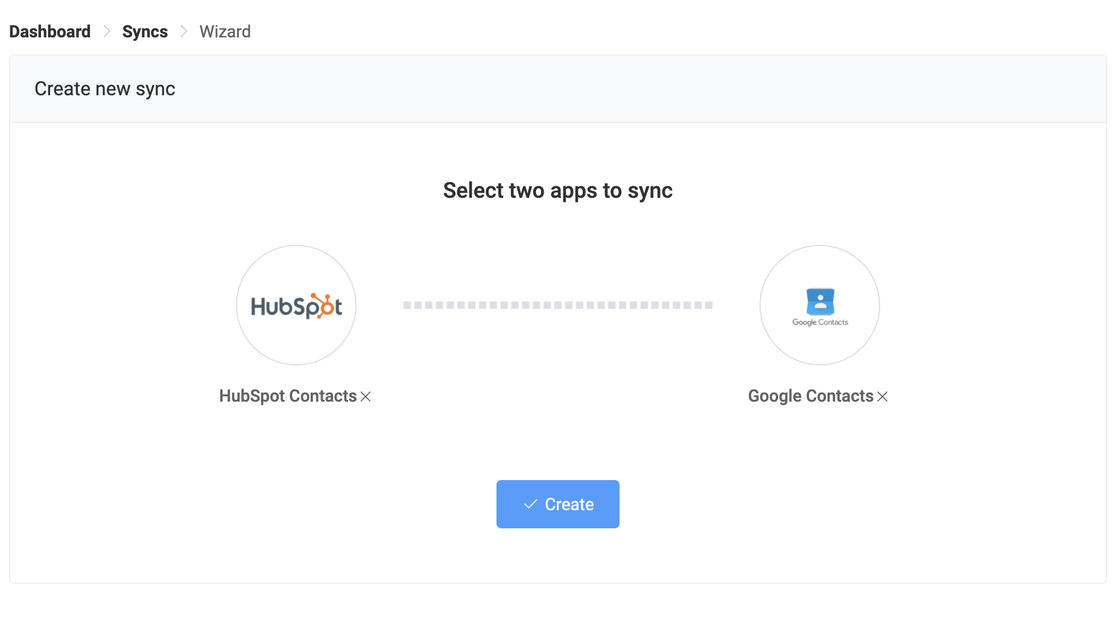Click the dotted sync connection line
Image resolution: width=1113 pixels, height=626 pixels.
[x=557, y=305]
